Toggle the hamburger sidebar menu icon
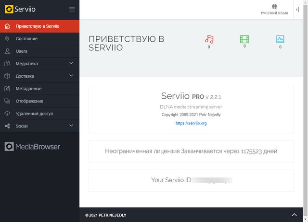This screenshot has width=308, height=222. pyautogui.click(x=72, y=9)
